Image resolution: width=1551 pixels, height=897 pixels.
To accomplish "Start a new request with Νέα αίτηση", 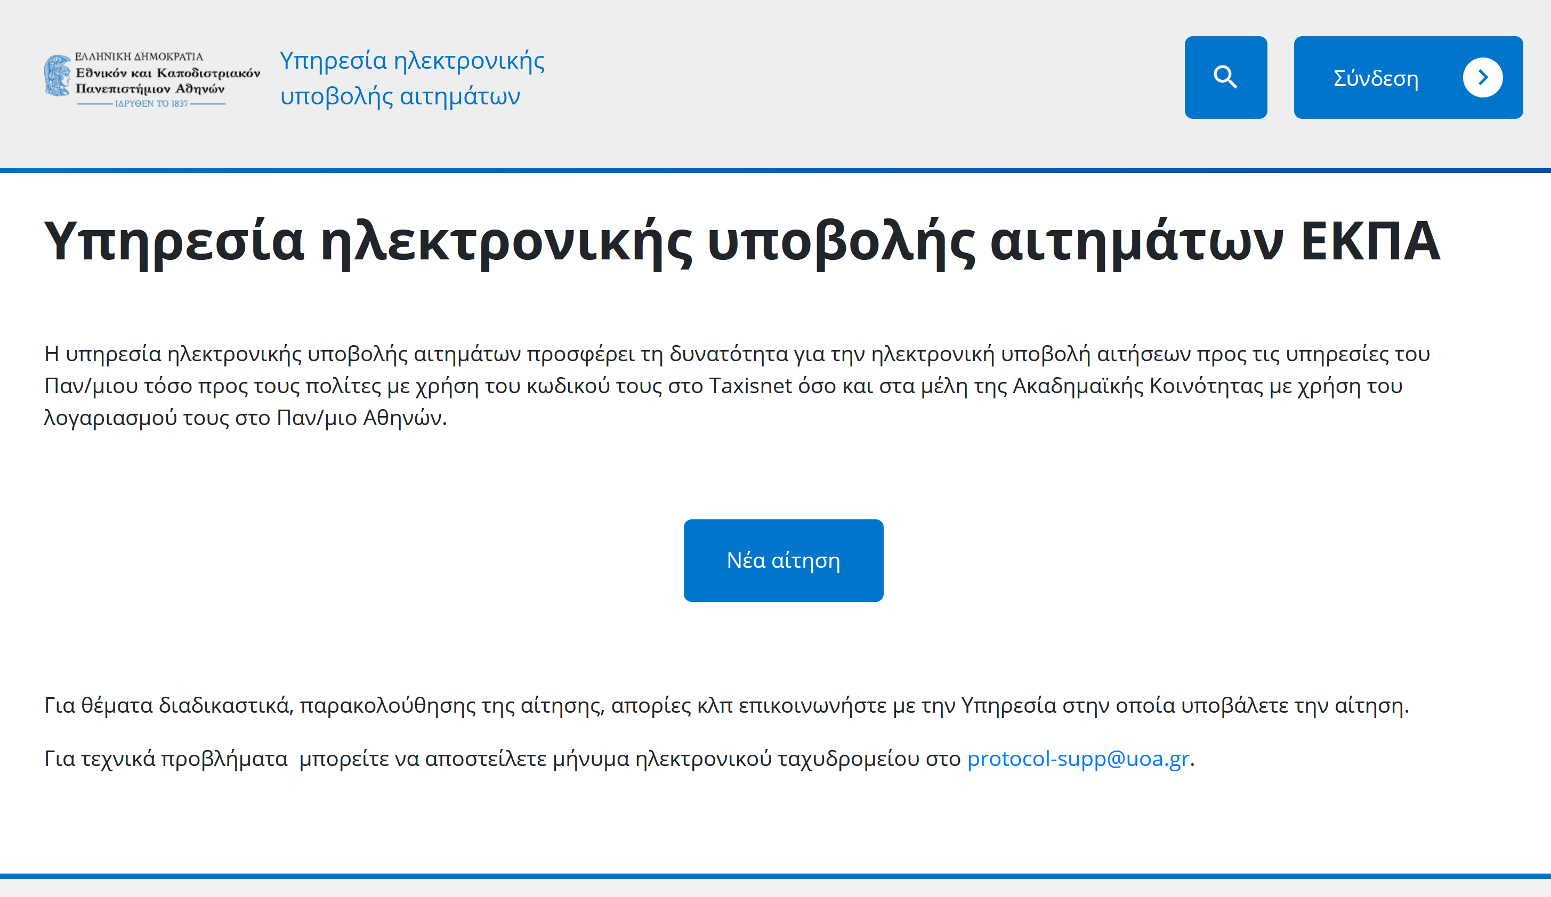I will tap(783, 560).
